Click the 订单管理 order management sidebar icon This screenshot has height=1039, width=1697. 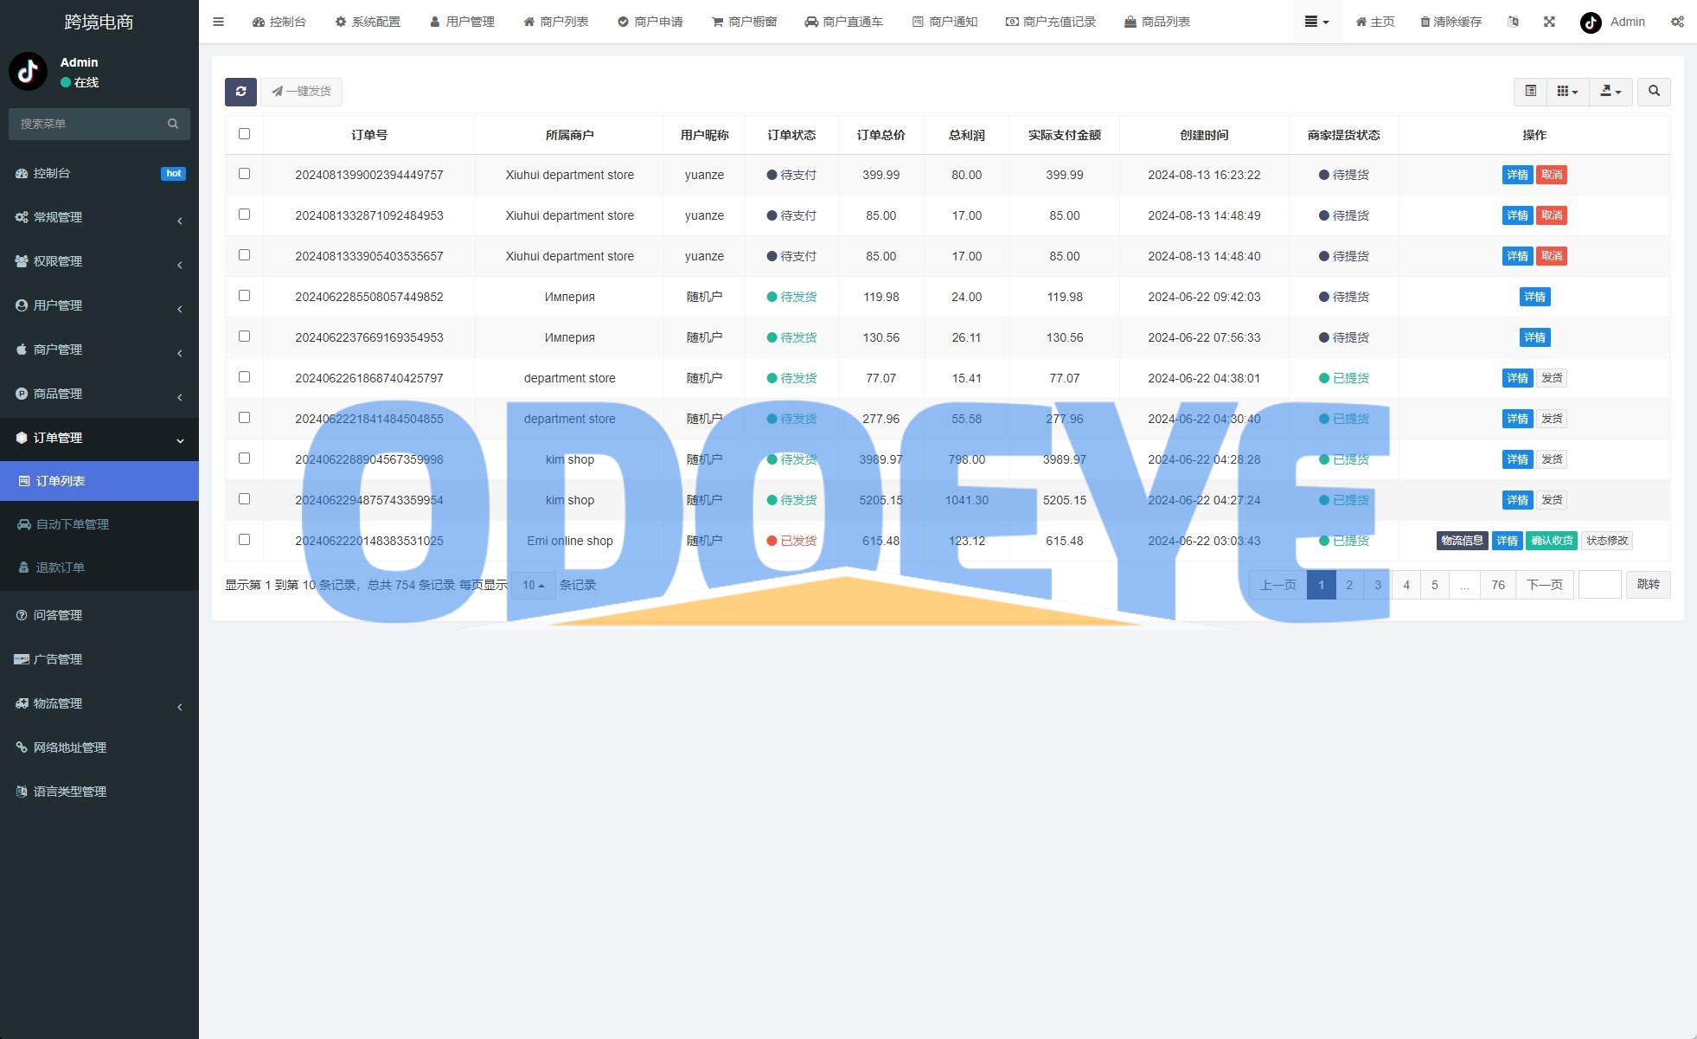pos(21,438)
